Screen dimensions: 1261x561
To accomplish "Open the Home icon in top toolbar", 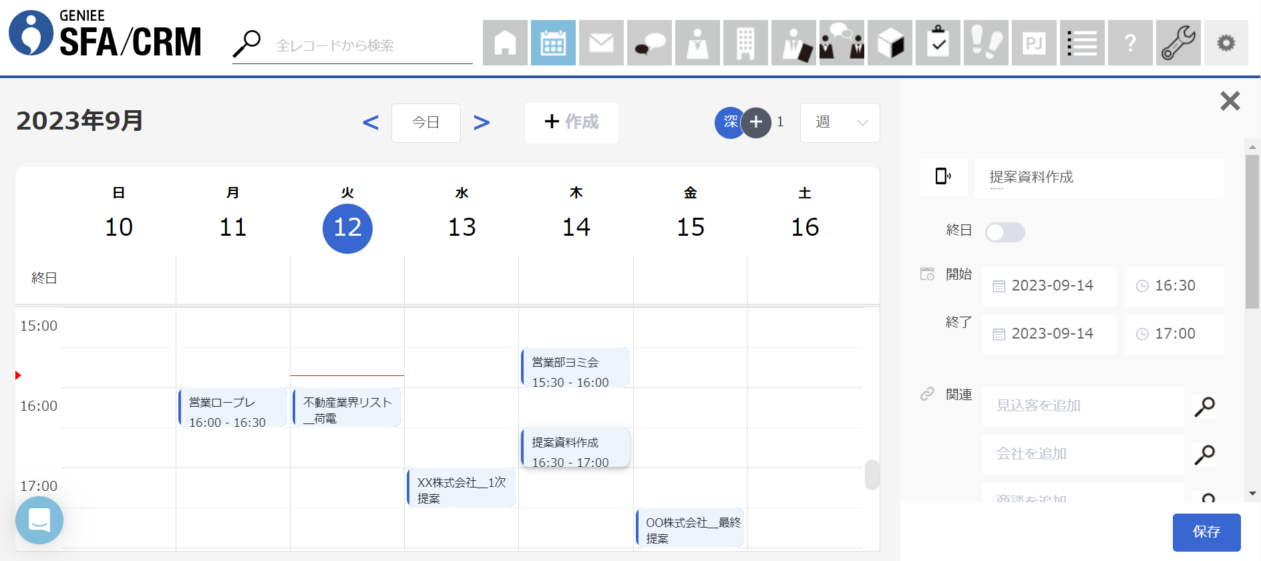I will coord(505,43).
